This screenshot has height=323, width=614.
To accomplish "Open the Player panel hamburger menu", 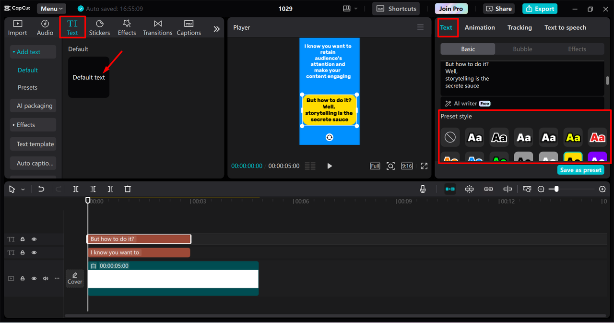I will point(421,27).
